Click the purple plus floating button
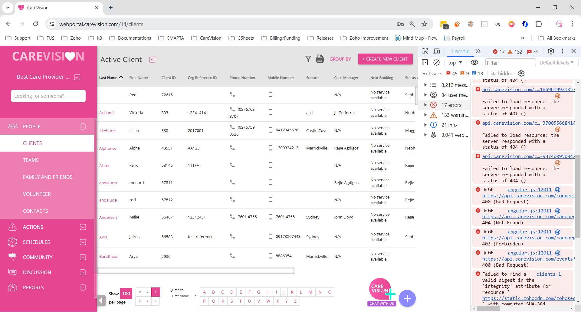 407,298
